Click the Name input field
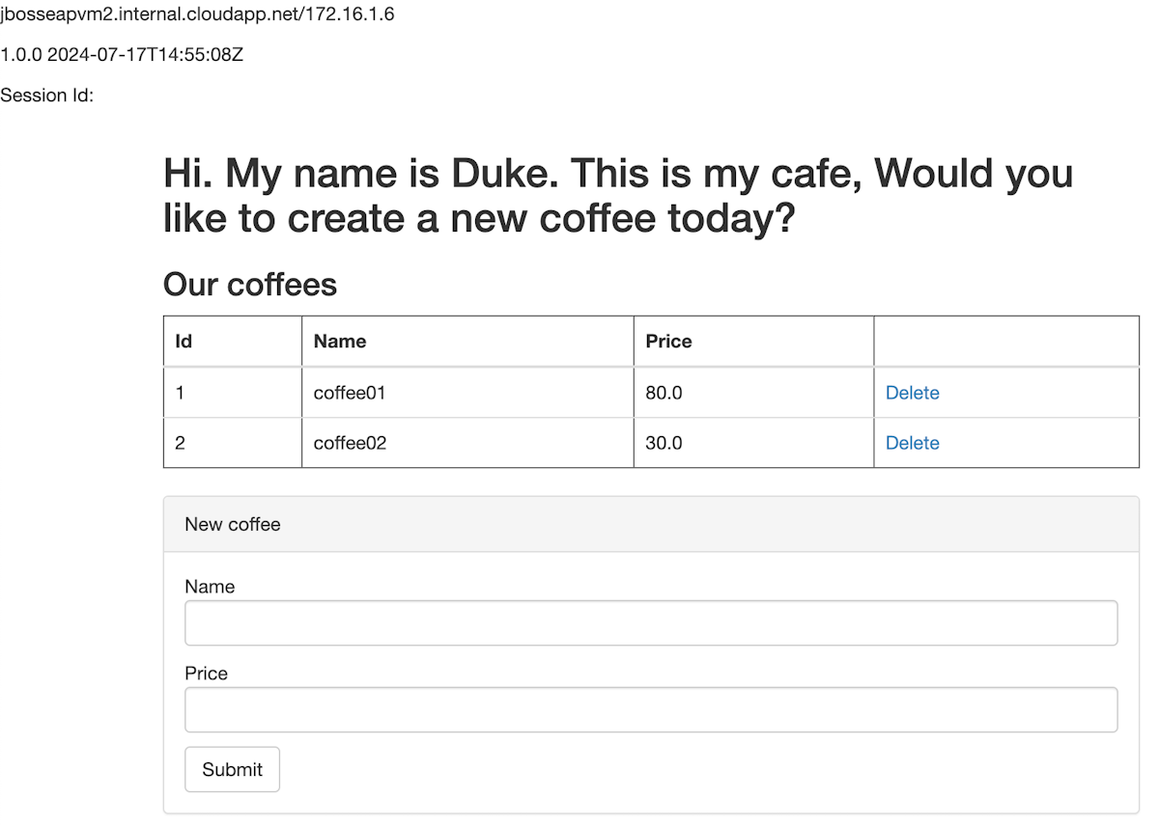The height and width of the screenshot is (827, 1159). [650, 622]
